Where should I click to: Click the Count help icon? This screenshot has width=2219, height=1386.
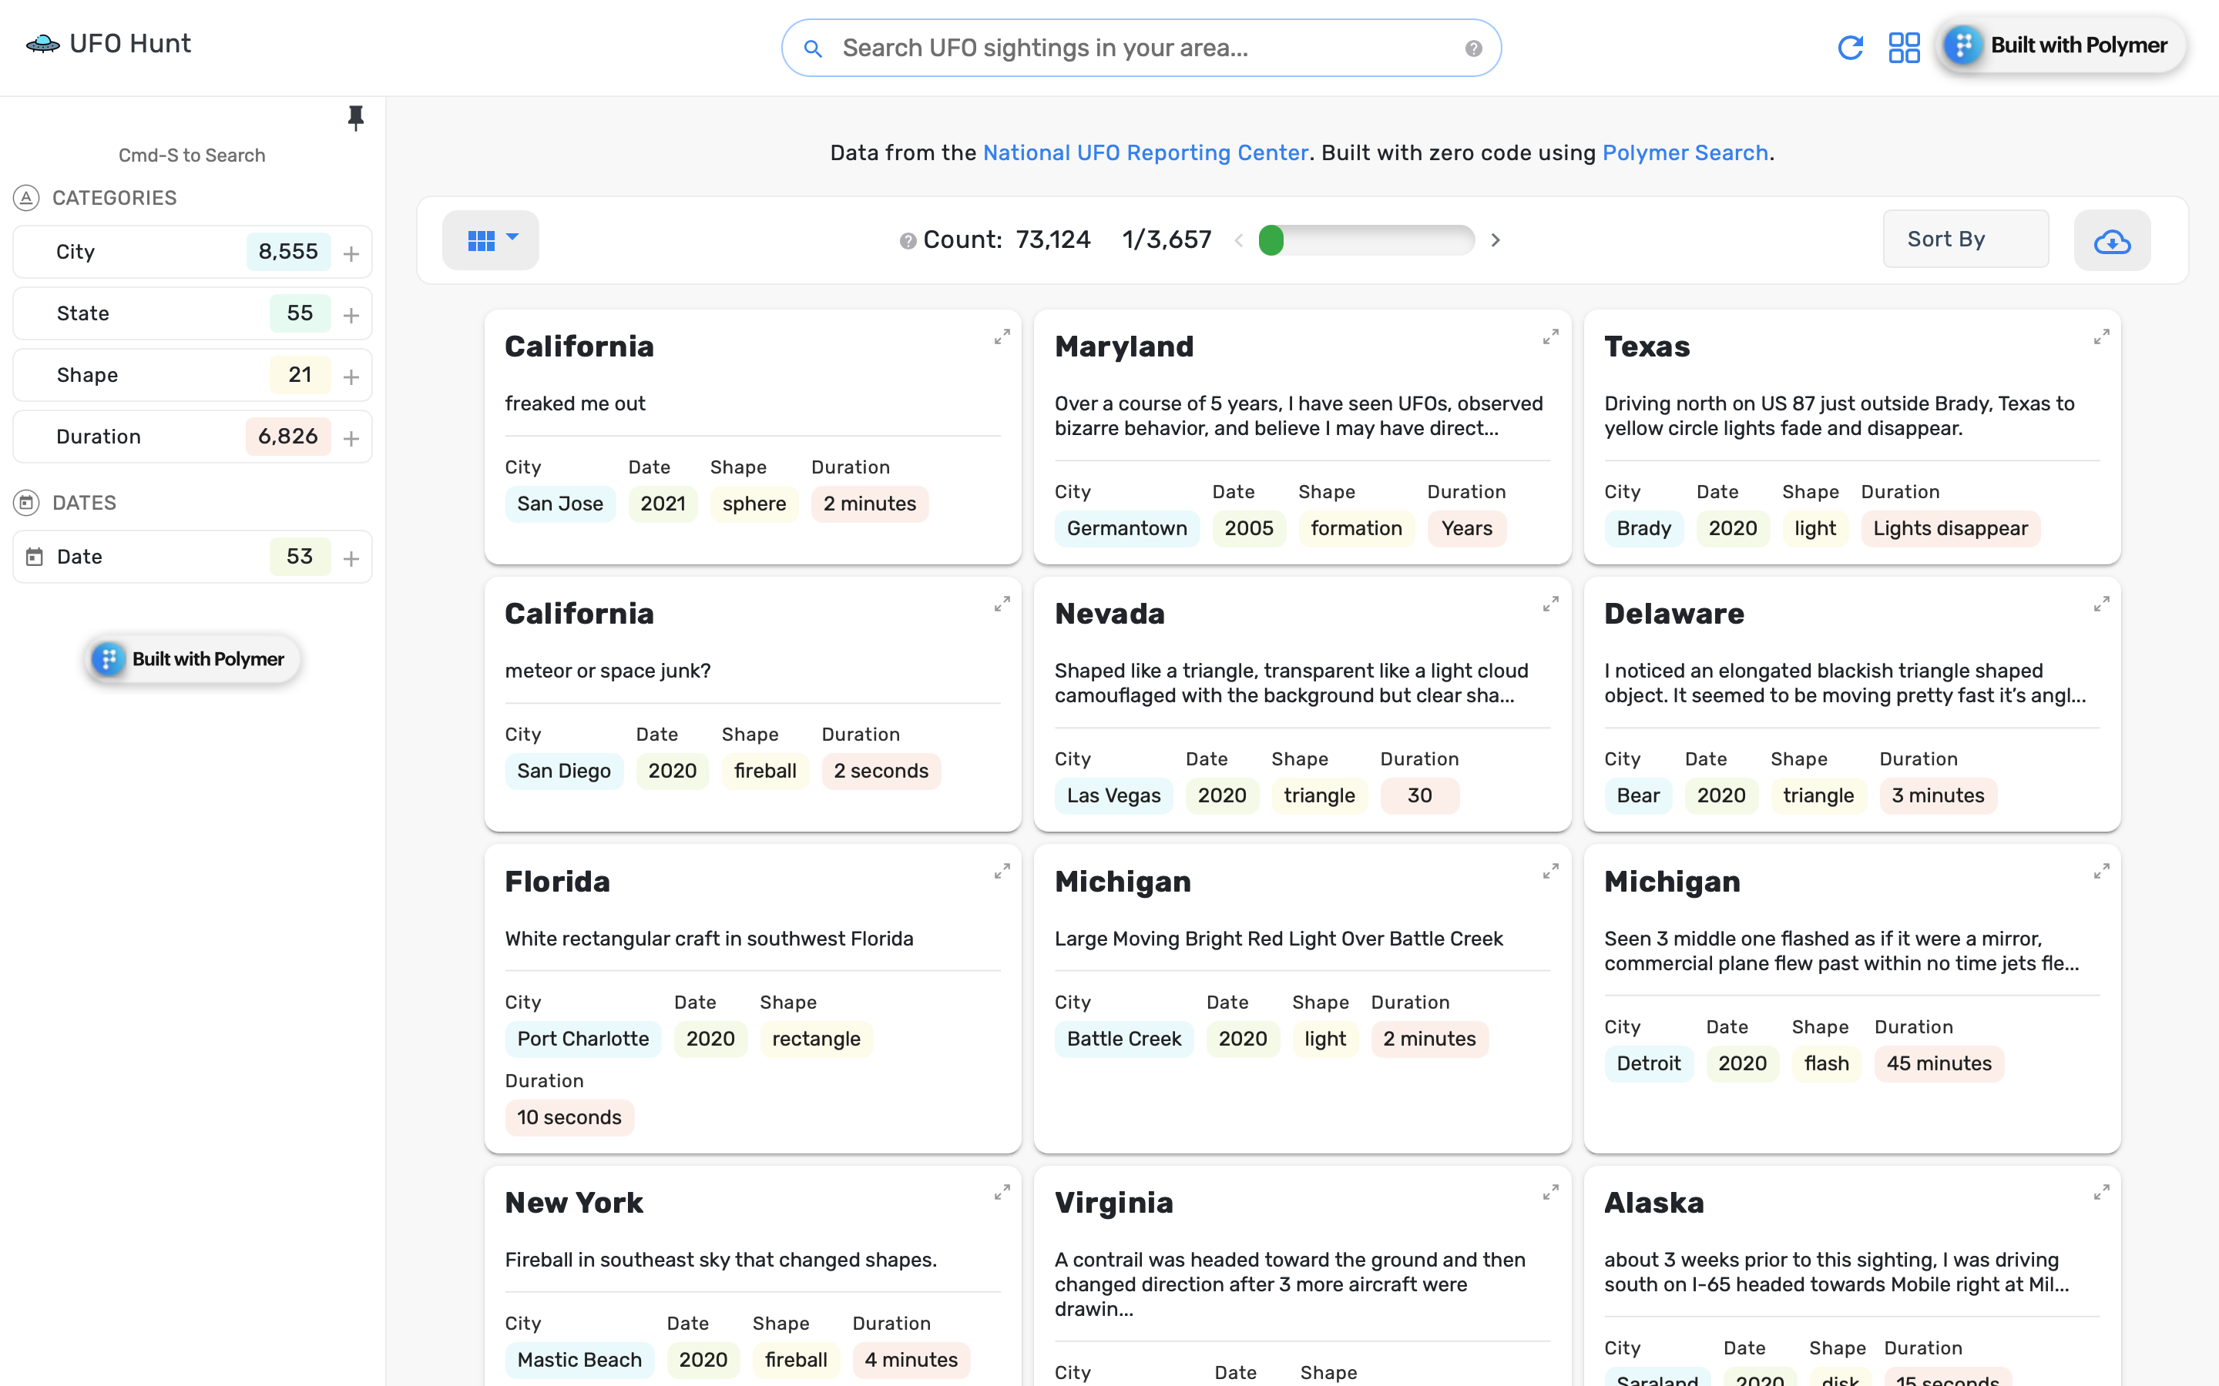[x=907, y=240]
